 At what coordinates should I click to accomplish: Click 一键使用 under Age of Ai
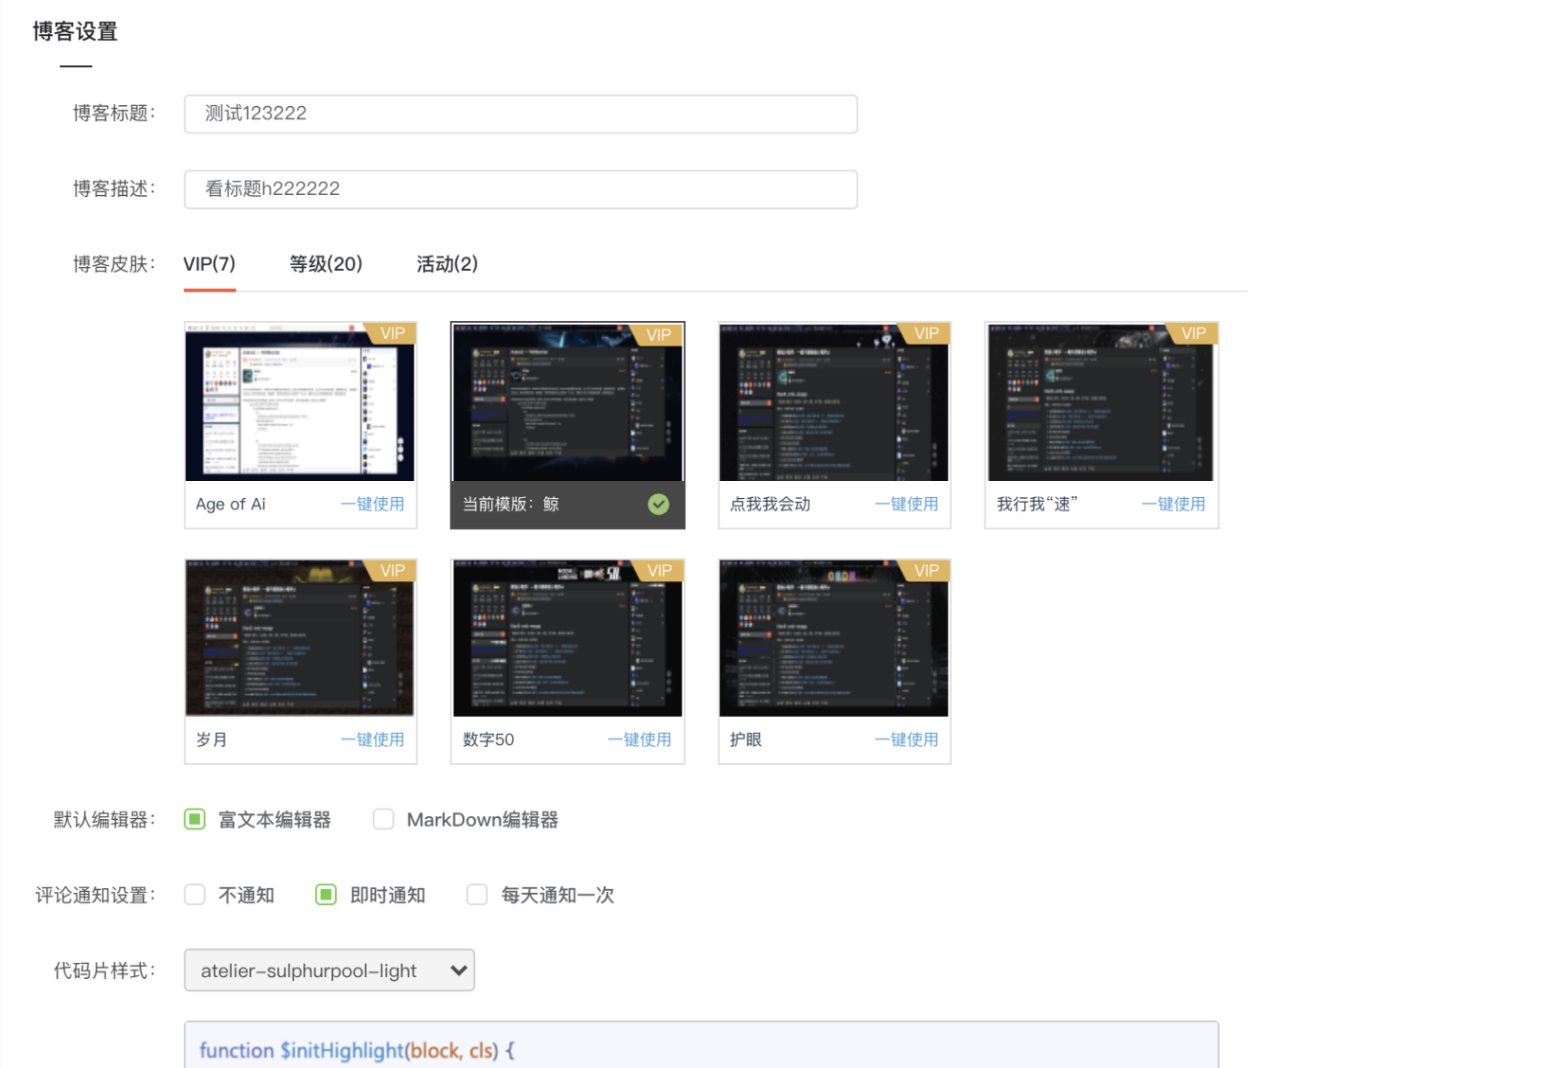coord(372,504)
